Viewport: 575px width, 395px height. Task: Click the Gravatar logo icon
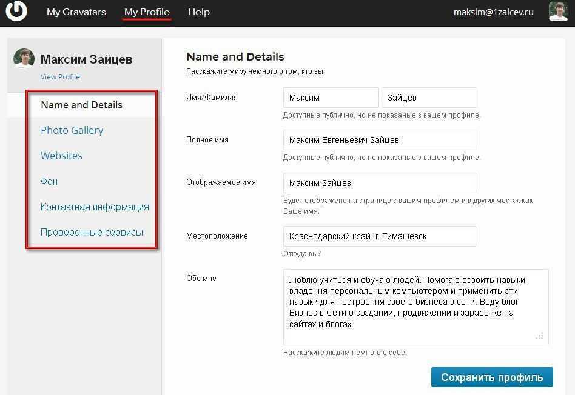pos(16,11)
